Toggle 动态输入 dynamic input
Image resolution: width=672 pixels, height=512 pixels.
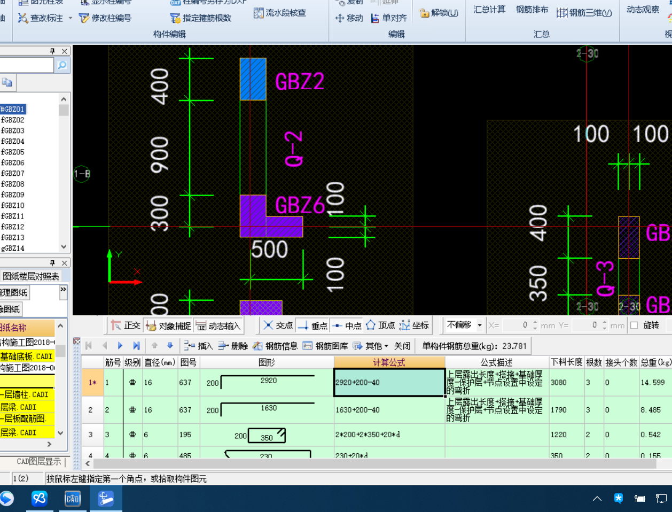[218, 325]
